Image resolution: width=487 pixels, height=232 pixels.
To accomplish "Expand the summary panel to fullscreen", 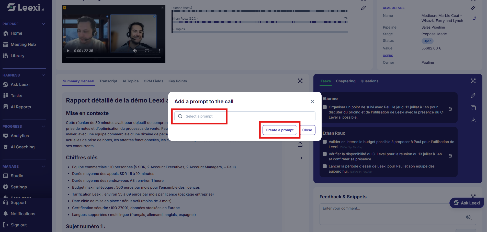I will [300, 81].
